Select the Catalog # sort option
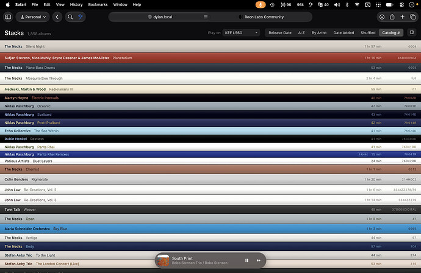Screen dimensions: 421x273 click(391, 33)
